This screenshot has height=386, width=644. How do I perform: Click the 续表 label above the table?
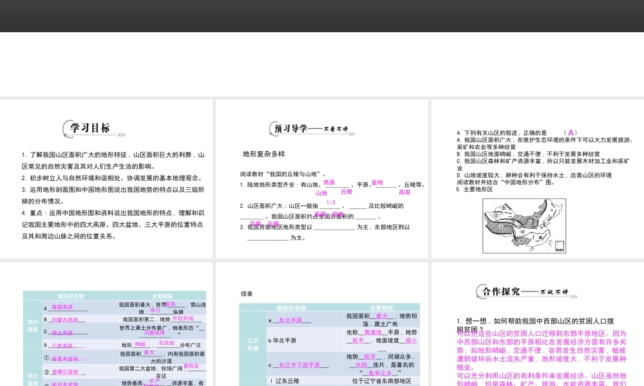coord(247,294)
